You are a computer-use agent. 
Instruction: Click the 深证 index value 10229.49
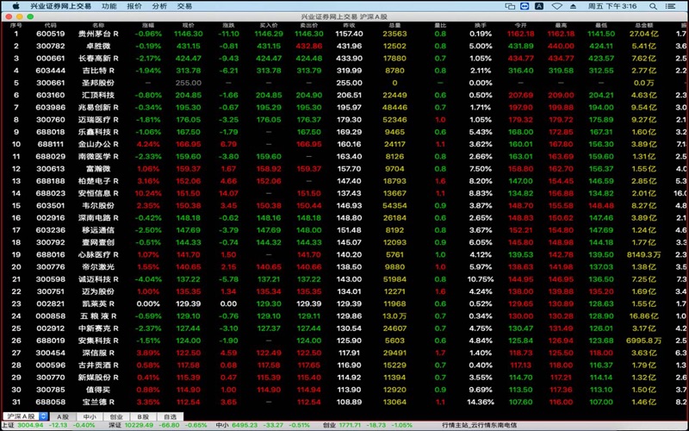pyautogui.click(x=140, y=425)
